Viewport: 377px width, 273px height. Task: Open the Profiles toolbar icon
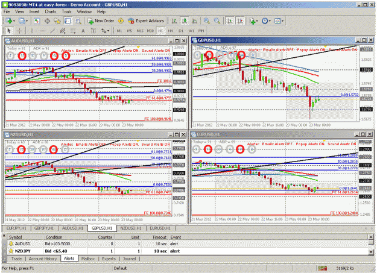(21, 21)
